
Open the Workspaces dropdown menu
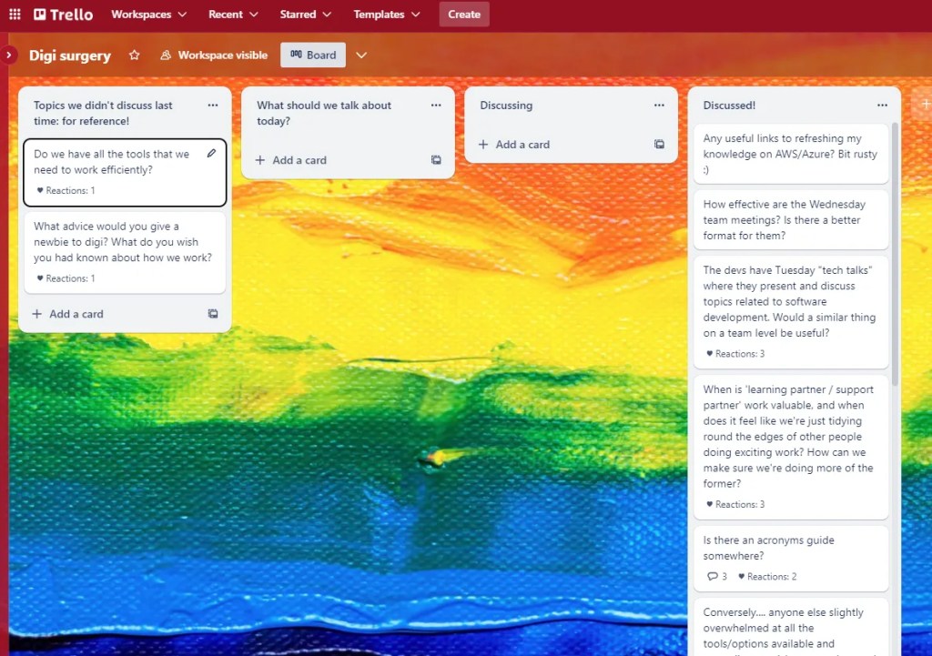pyautogui.click(x=148, y=15)
